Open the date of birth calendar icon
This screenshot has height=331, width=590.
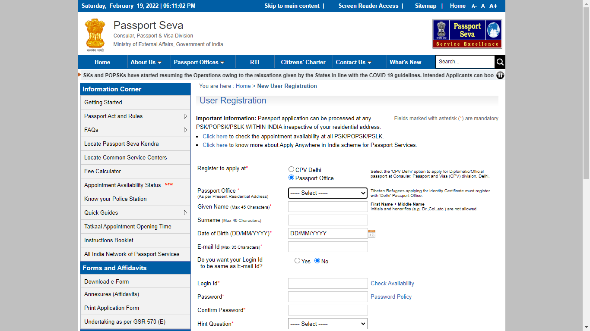[x=371, y=234]
